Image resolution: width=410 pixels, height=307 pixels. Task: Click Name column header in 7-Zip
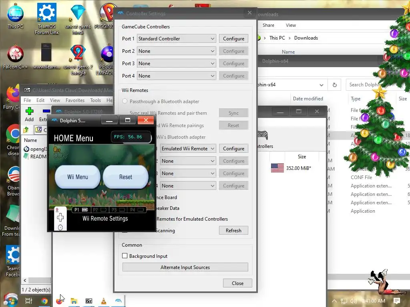coord(30,140)
